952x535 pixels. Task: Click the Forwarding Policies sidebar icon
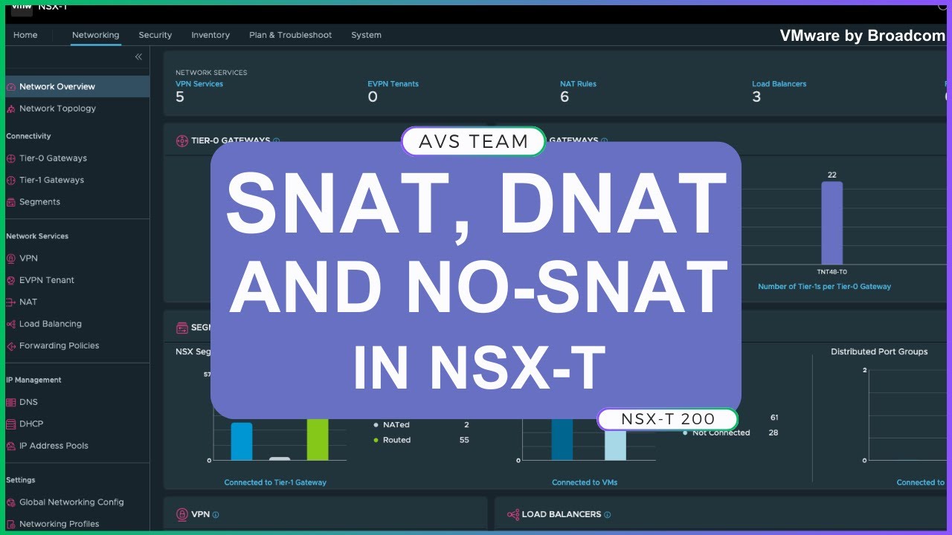pyautogui.click(x=11, y=346)
